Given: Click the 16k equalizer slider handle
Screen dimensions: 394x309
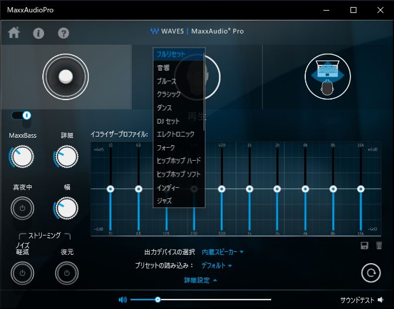Looking at the screenshot, I should [361, 189].
